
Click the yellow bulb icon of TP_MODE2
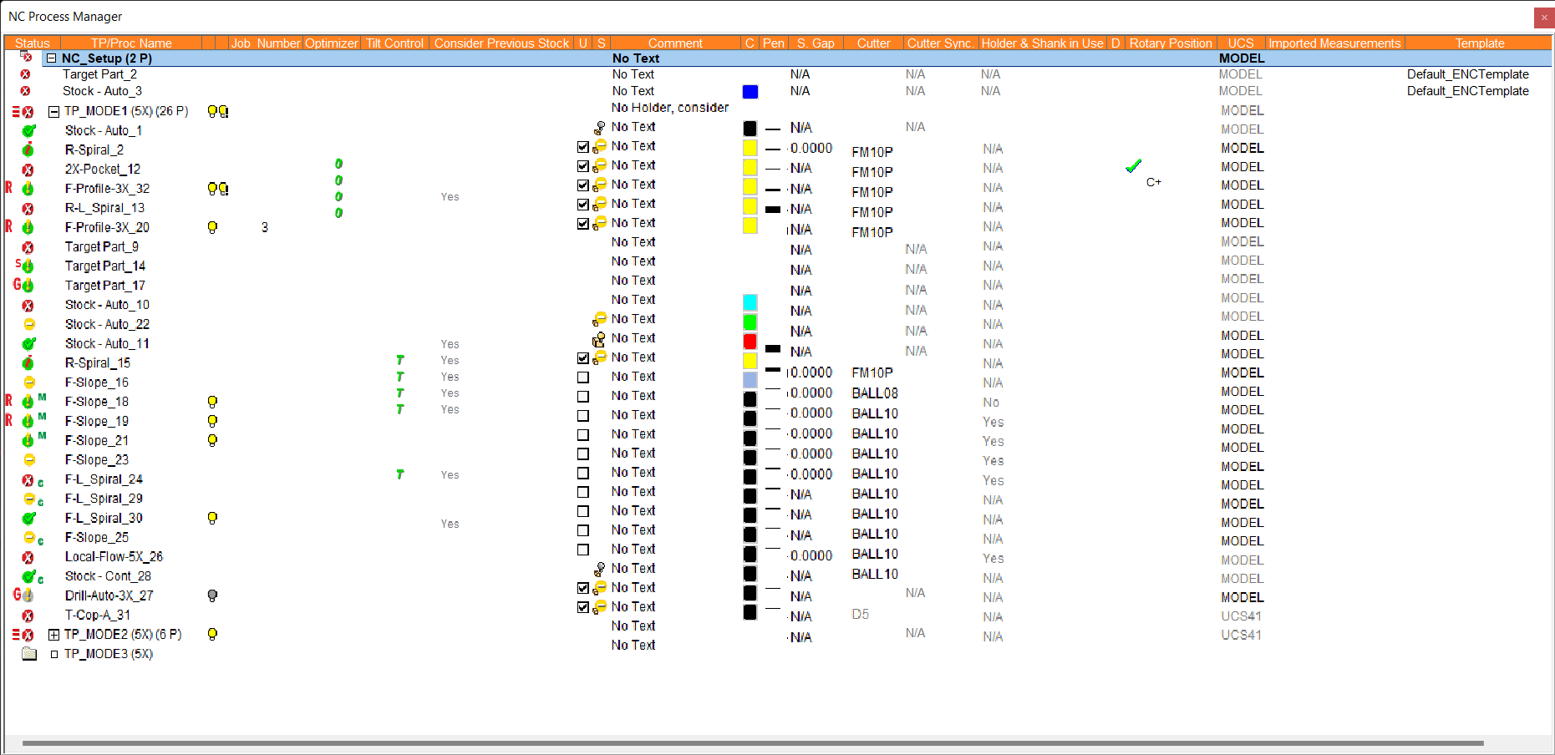coord(212,634)
